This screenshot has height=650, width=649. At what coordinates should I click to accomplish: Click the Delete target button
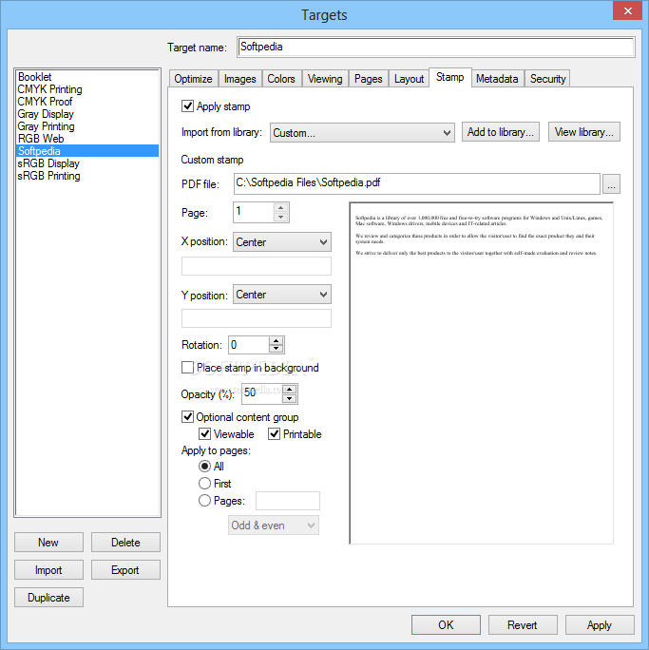(125, 543)
